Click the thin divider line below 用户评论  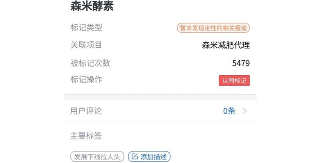[x=160, y=122]
